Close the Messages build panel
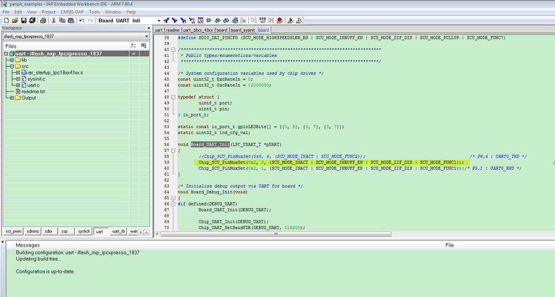This screenshot has height=297, width=555. (x=2, y=242)
